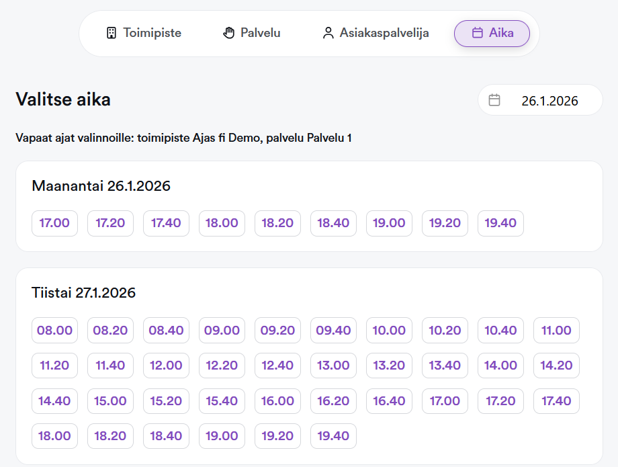Open the Palvelu selection tab

coord(251,32)
